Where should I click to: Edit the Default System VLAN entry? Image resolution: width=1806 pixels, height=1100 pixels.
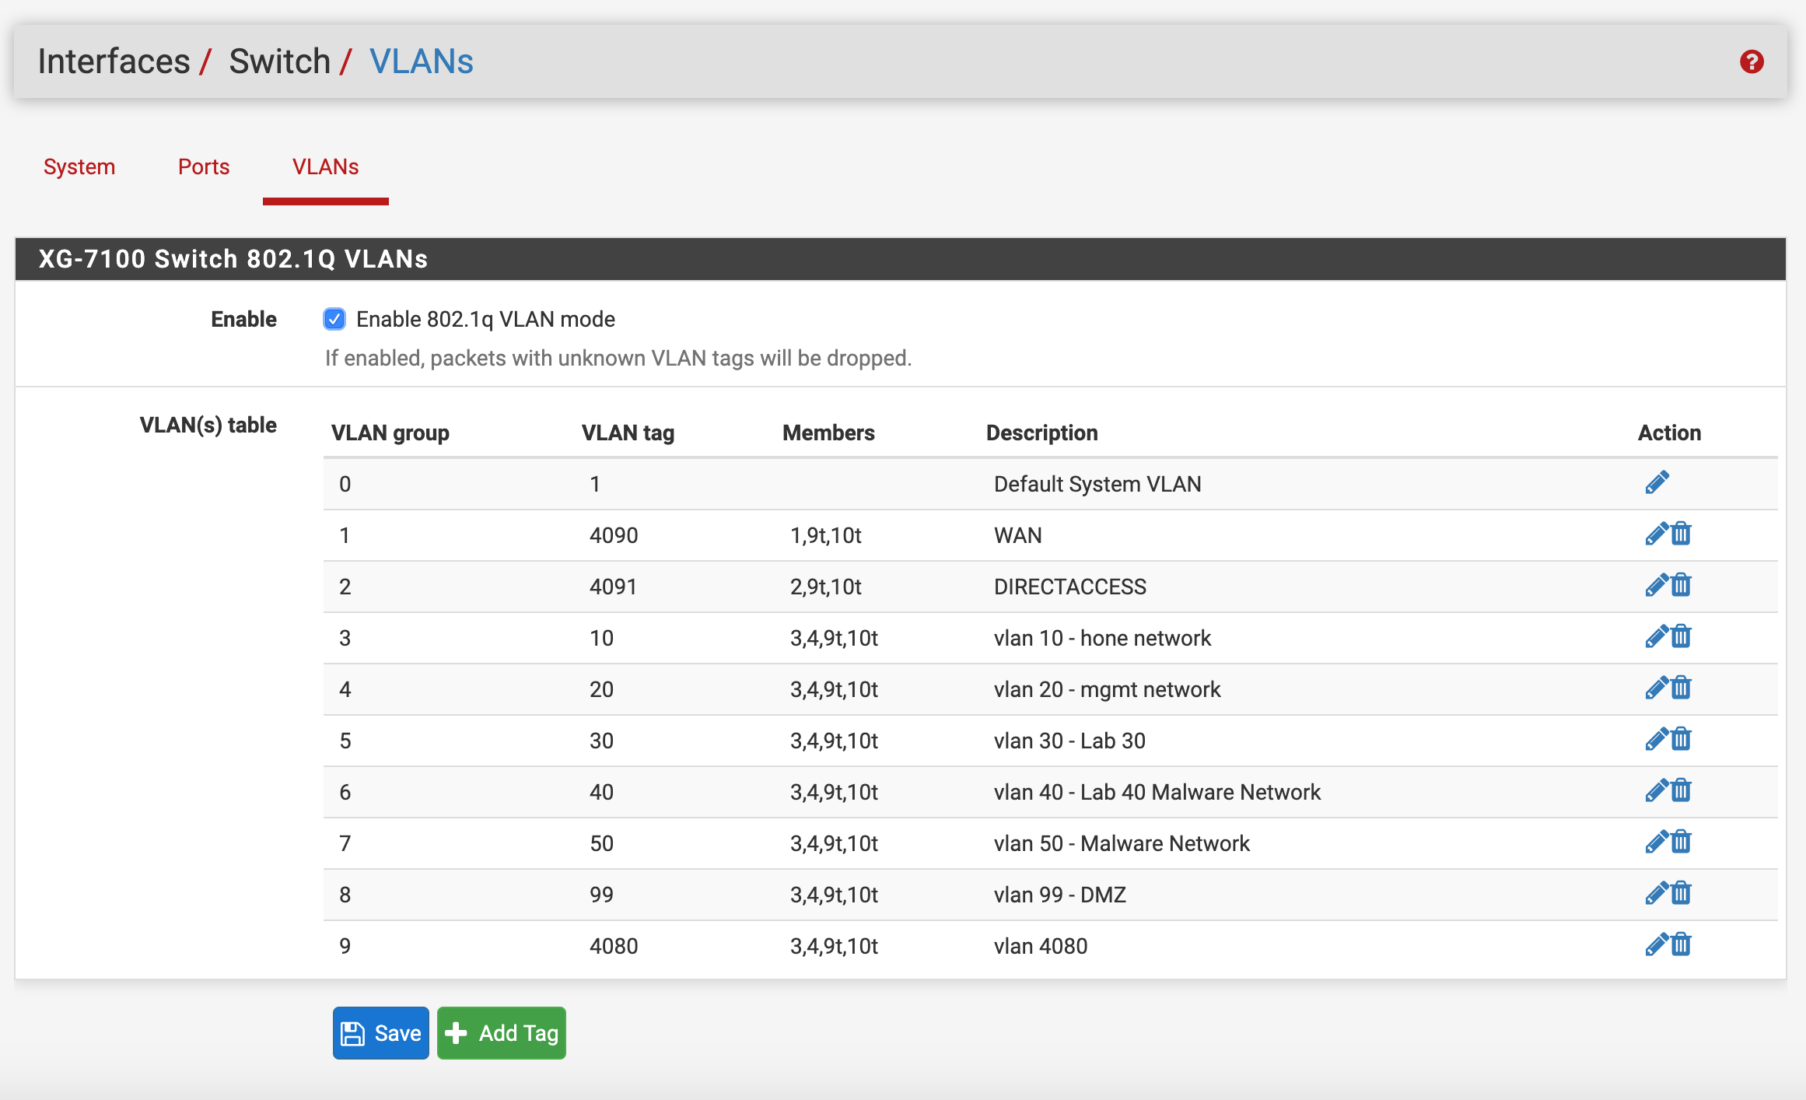tap(1657, 483)
